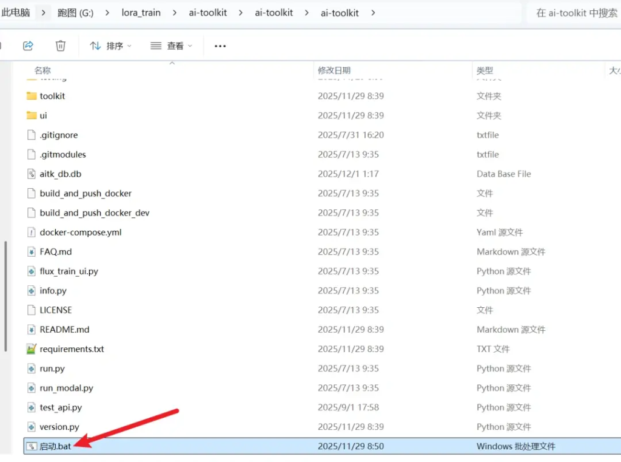Go to 跑图 (G:) drive in breadcrumb
The image size is (621, 462).
(76, 12)
